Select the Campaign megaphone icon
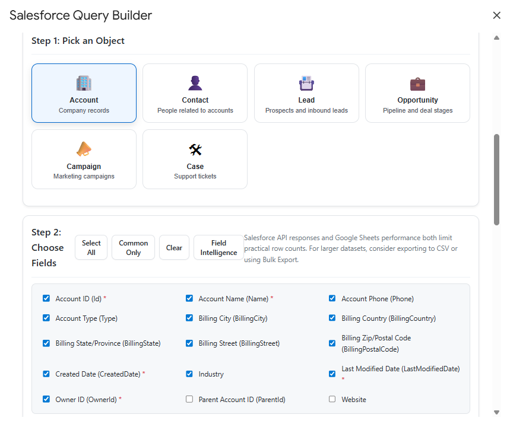This screenshot has height=424, width=510. tap(84, 149)
